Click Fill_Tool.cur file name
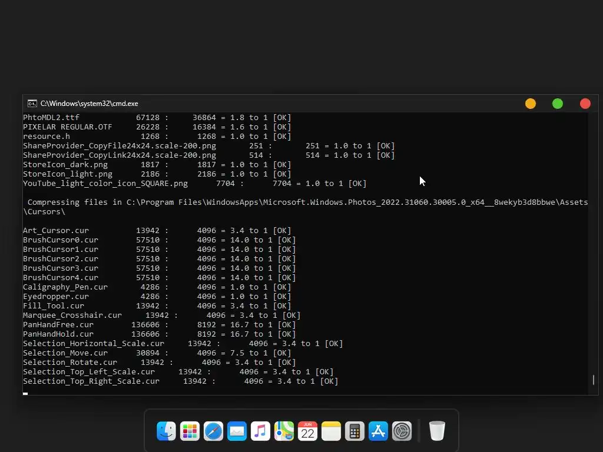Viewport: 603px width, 452px height. click(54, 306)
